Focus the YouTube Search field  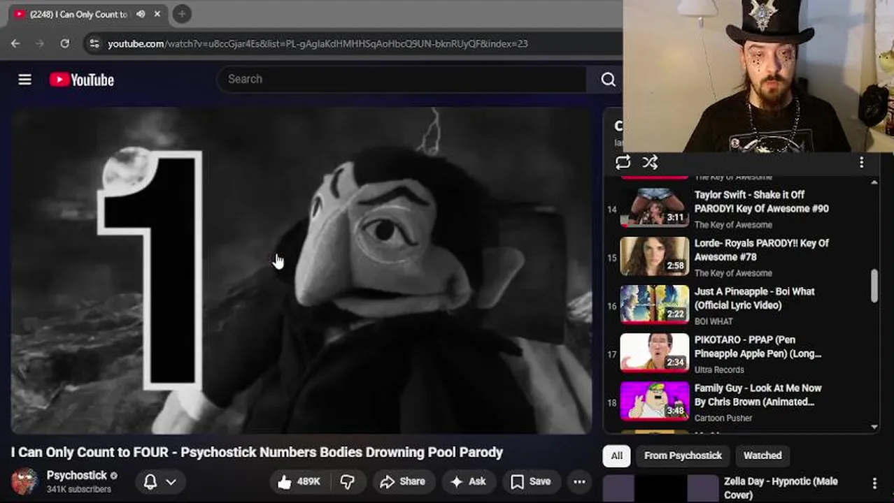[402, 79]
